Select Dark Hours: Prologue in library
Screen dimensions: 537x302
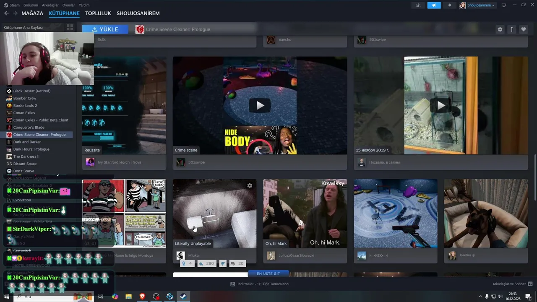pos(31,149)
